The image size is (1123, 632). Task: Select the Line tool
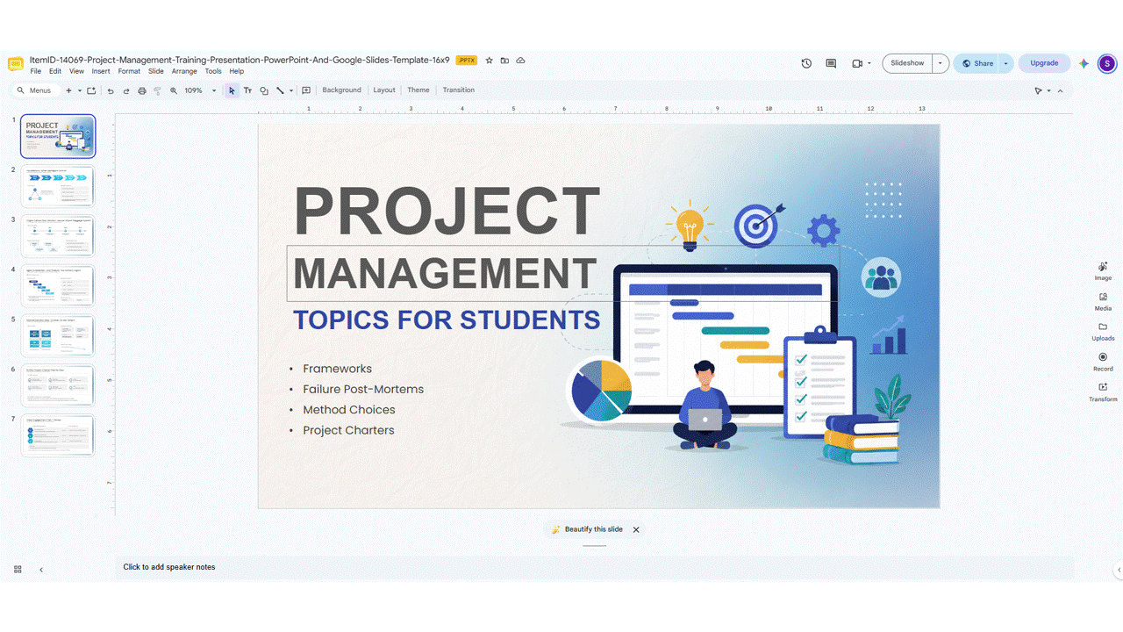[x=280, y=90]
